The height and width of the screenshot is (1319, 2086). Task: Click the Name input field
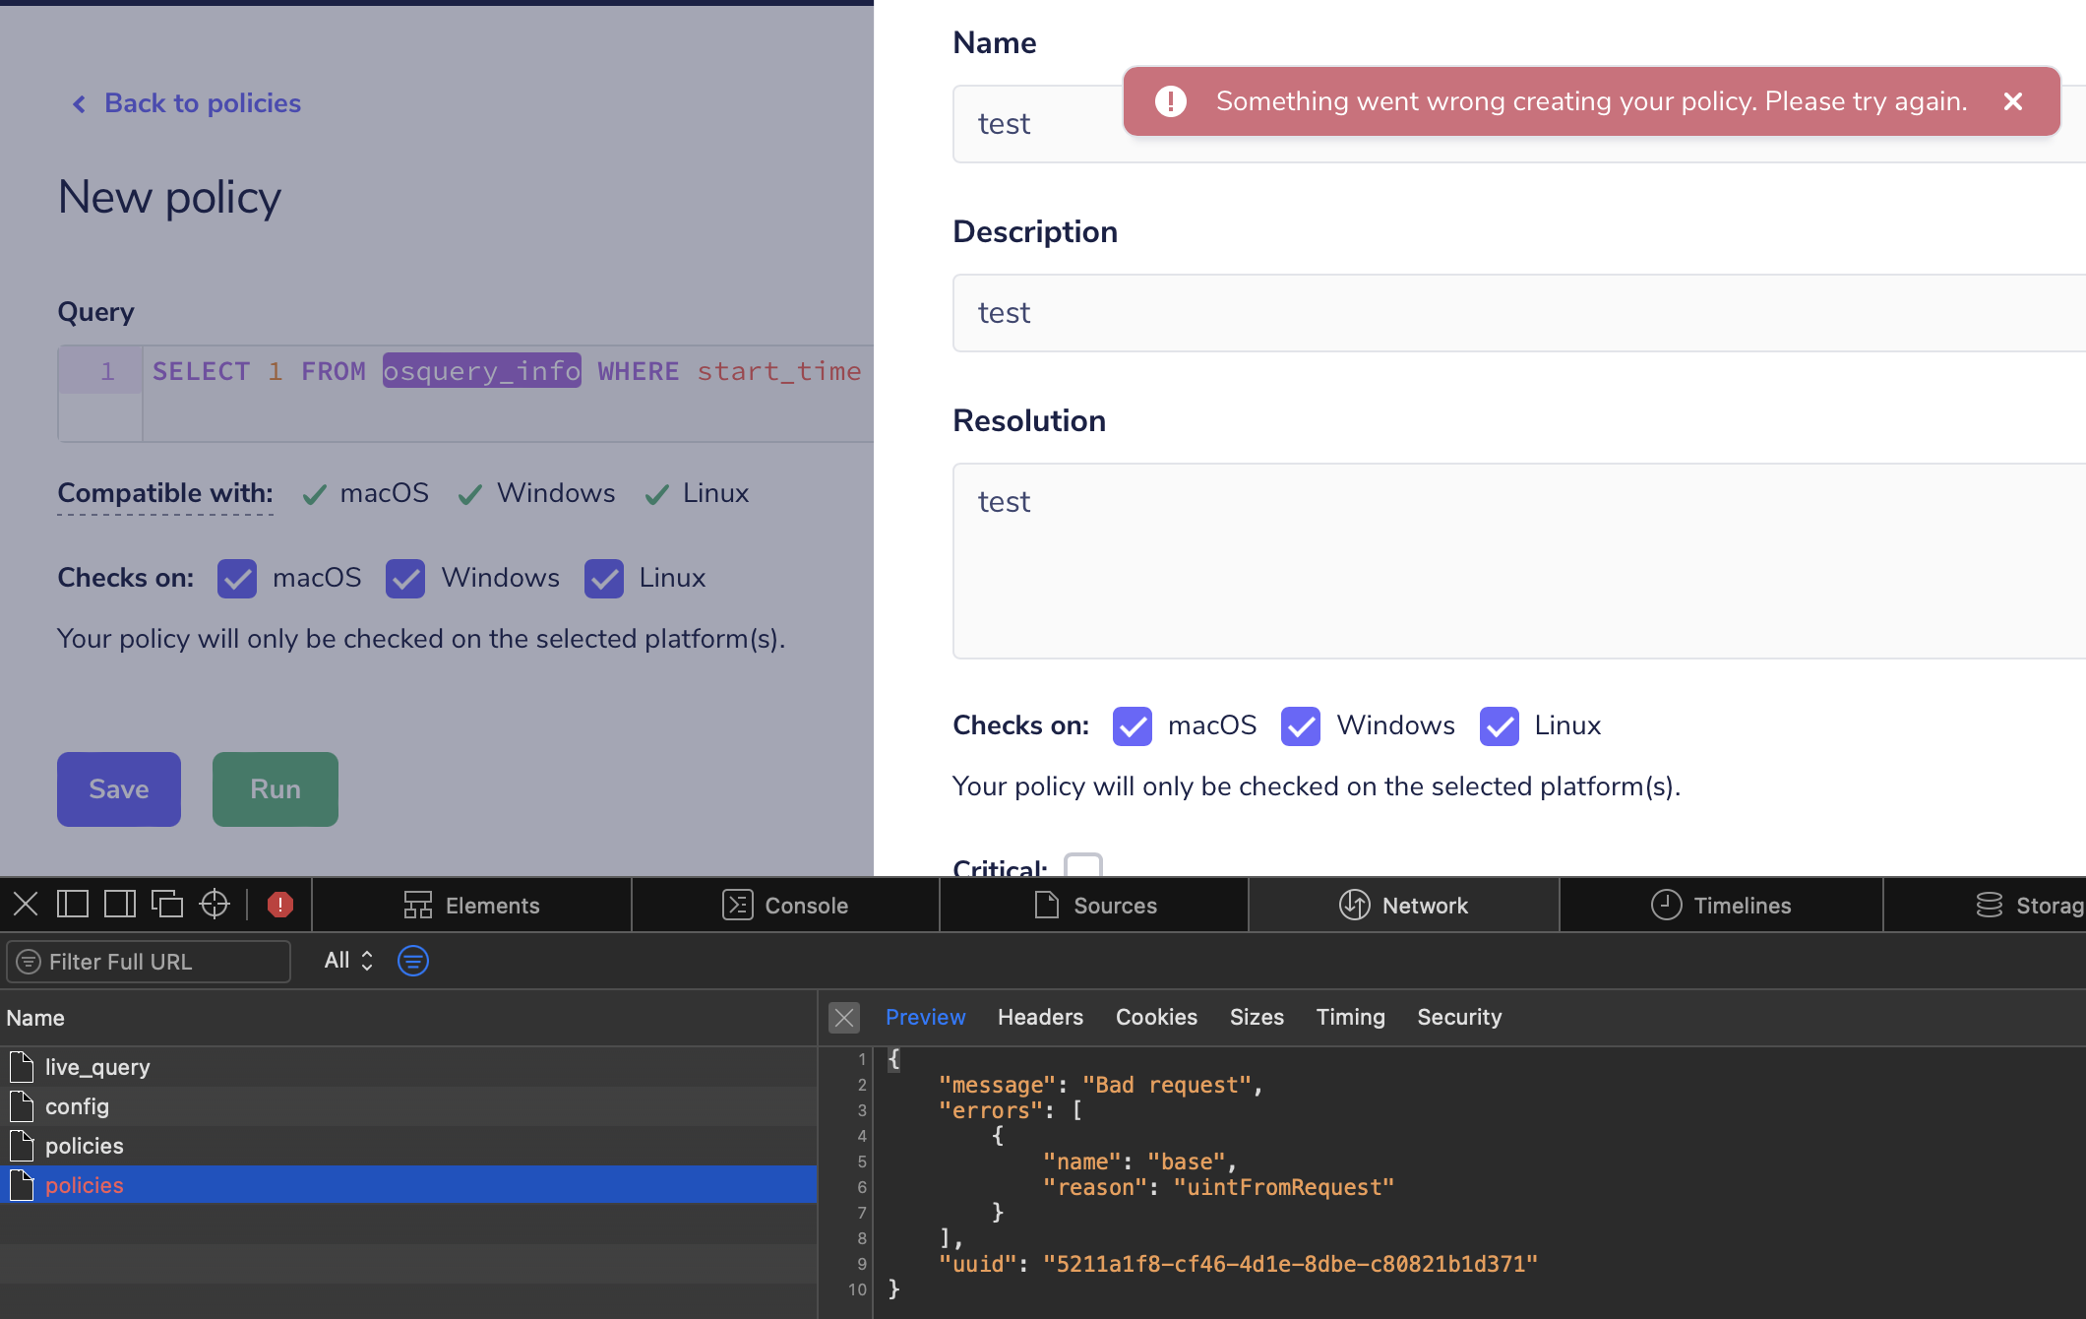click(x=1519, y=124)
